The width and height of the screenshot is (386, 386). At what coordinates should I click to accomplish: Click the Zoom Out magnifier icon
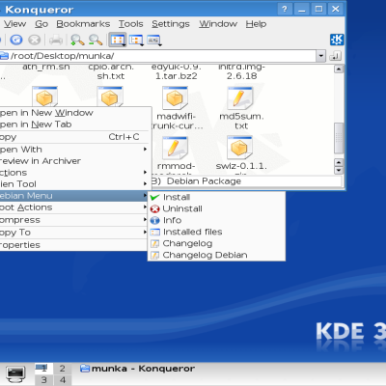96,40
